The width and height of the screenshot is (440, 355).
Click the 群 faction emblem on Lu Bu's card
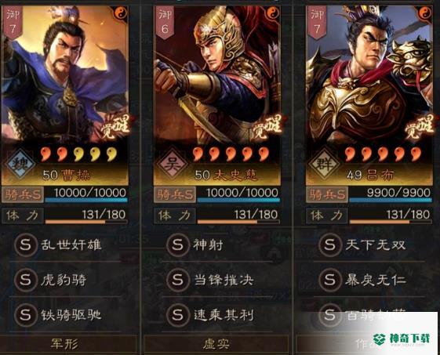pos(324,164)
